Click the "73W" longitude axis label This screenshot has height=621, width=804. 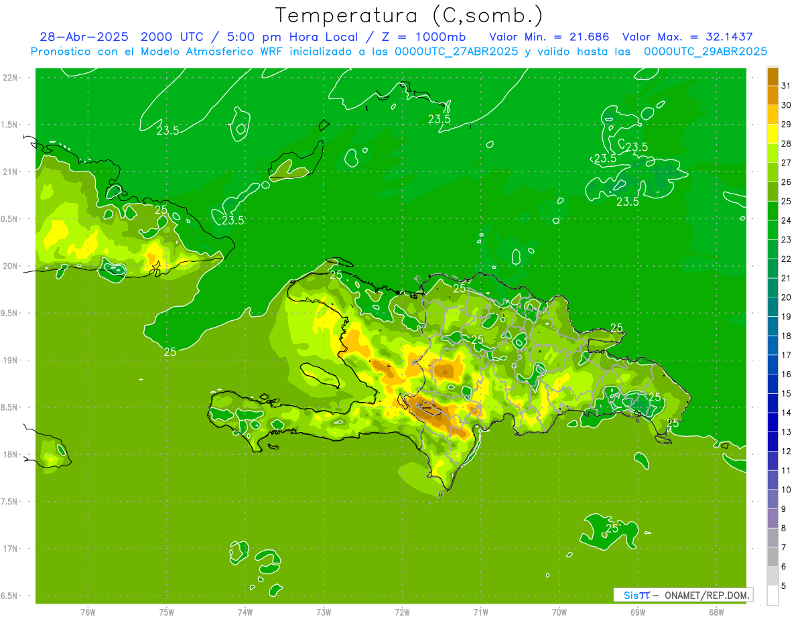[x=324, y=612]
